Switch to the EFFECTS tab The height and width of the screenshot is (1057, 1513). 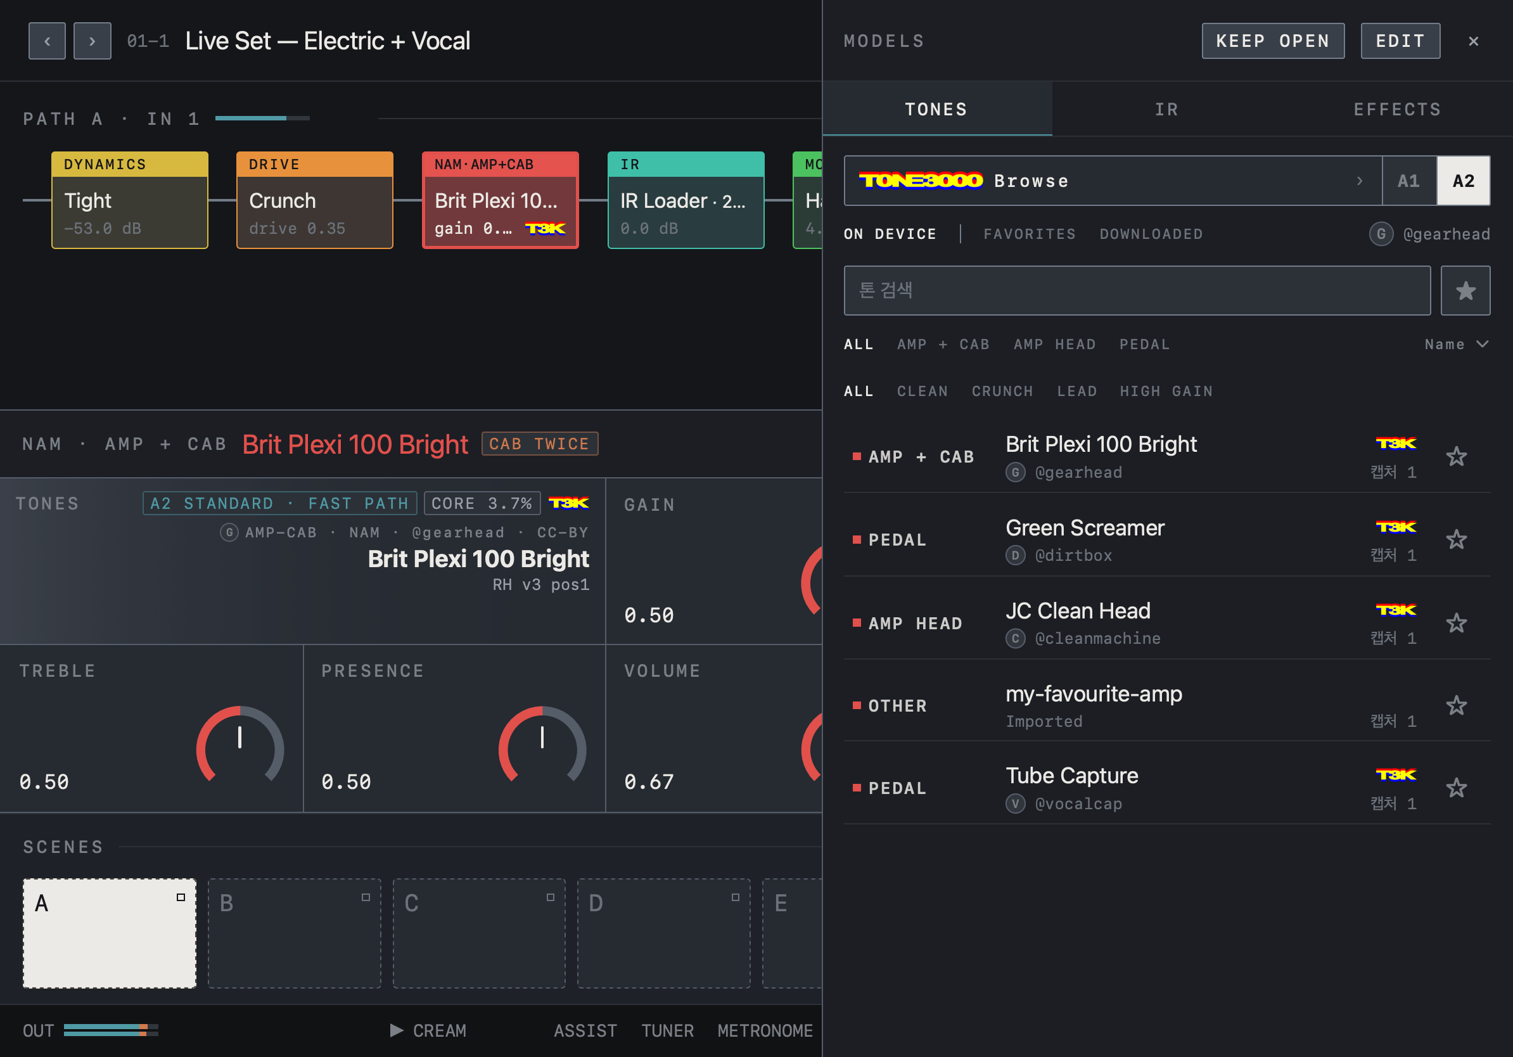point(1397,110)
